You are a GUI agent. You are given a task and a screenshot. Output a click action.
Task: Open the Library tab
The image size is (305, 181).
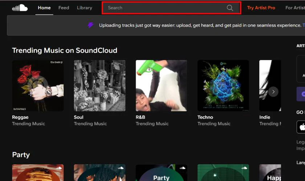click(84, 8)
